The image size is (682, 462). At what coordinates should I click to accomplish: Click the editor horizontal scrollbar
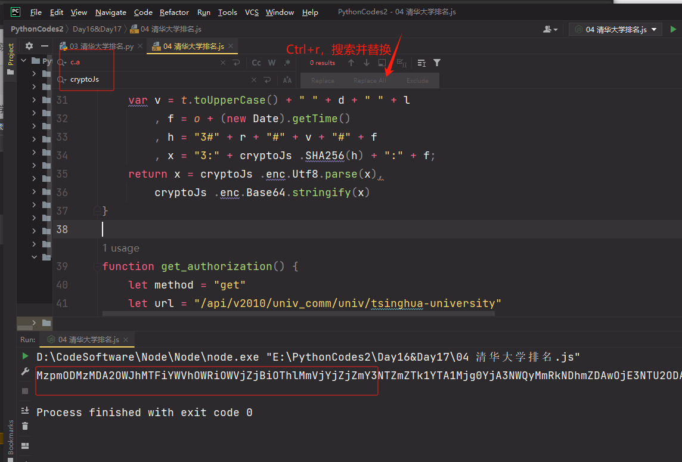pyautogui.click(x=298, y=313)
